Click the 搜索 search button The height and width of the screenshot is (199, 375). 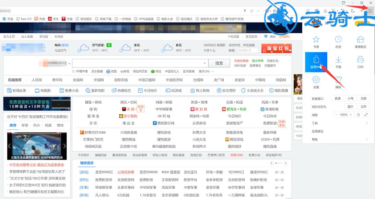click(219, 63)
